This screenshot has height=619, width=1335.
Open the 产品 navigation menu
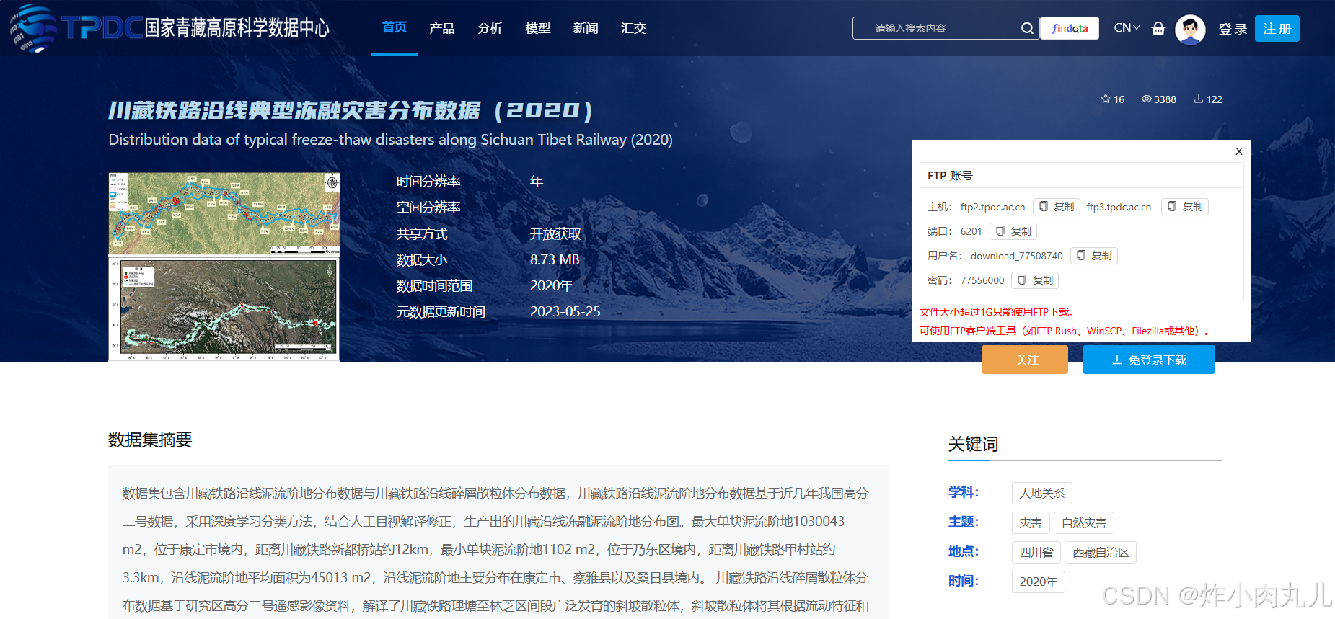point(442,28)
